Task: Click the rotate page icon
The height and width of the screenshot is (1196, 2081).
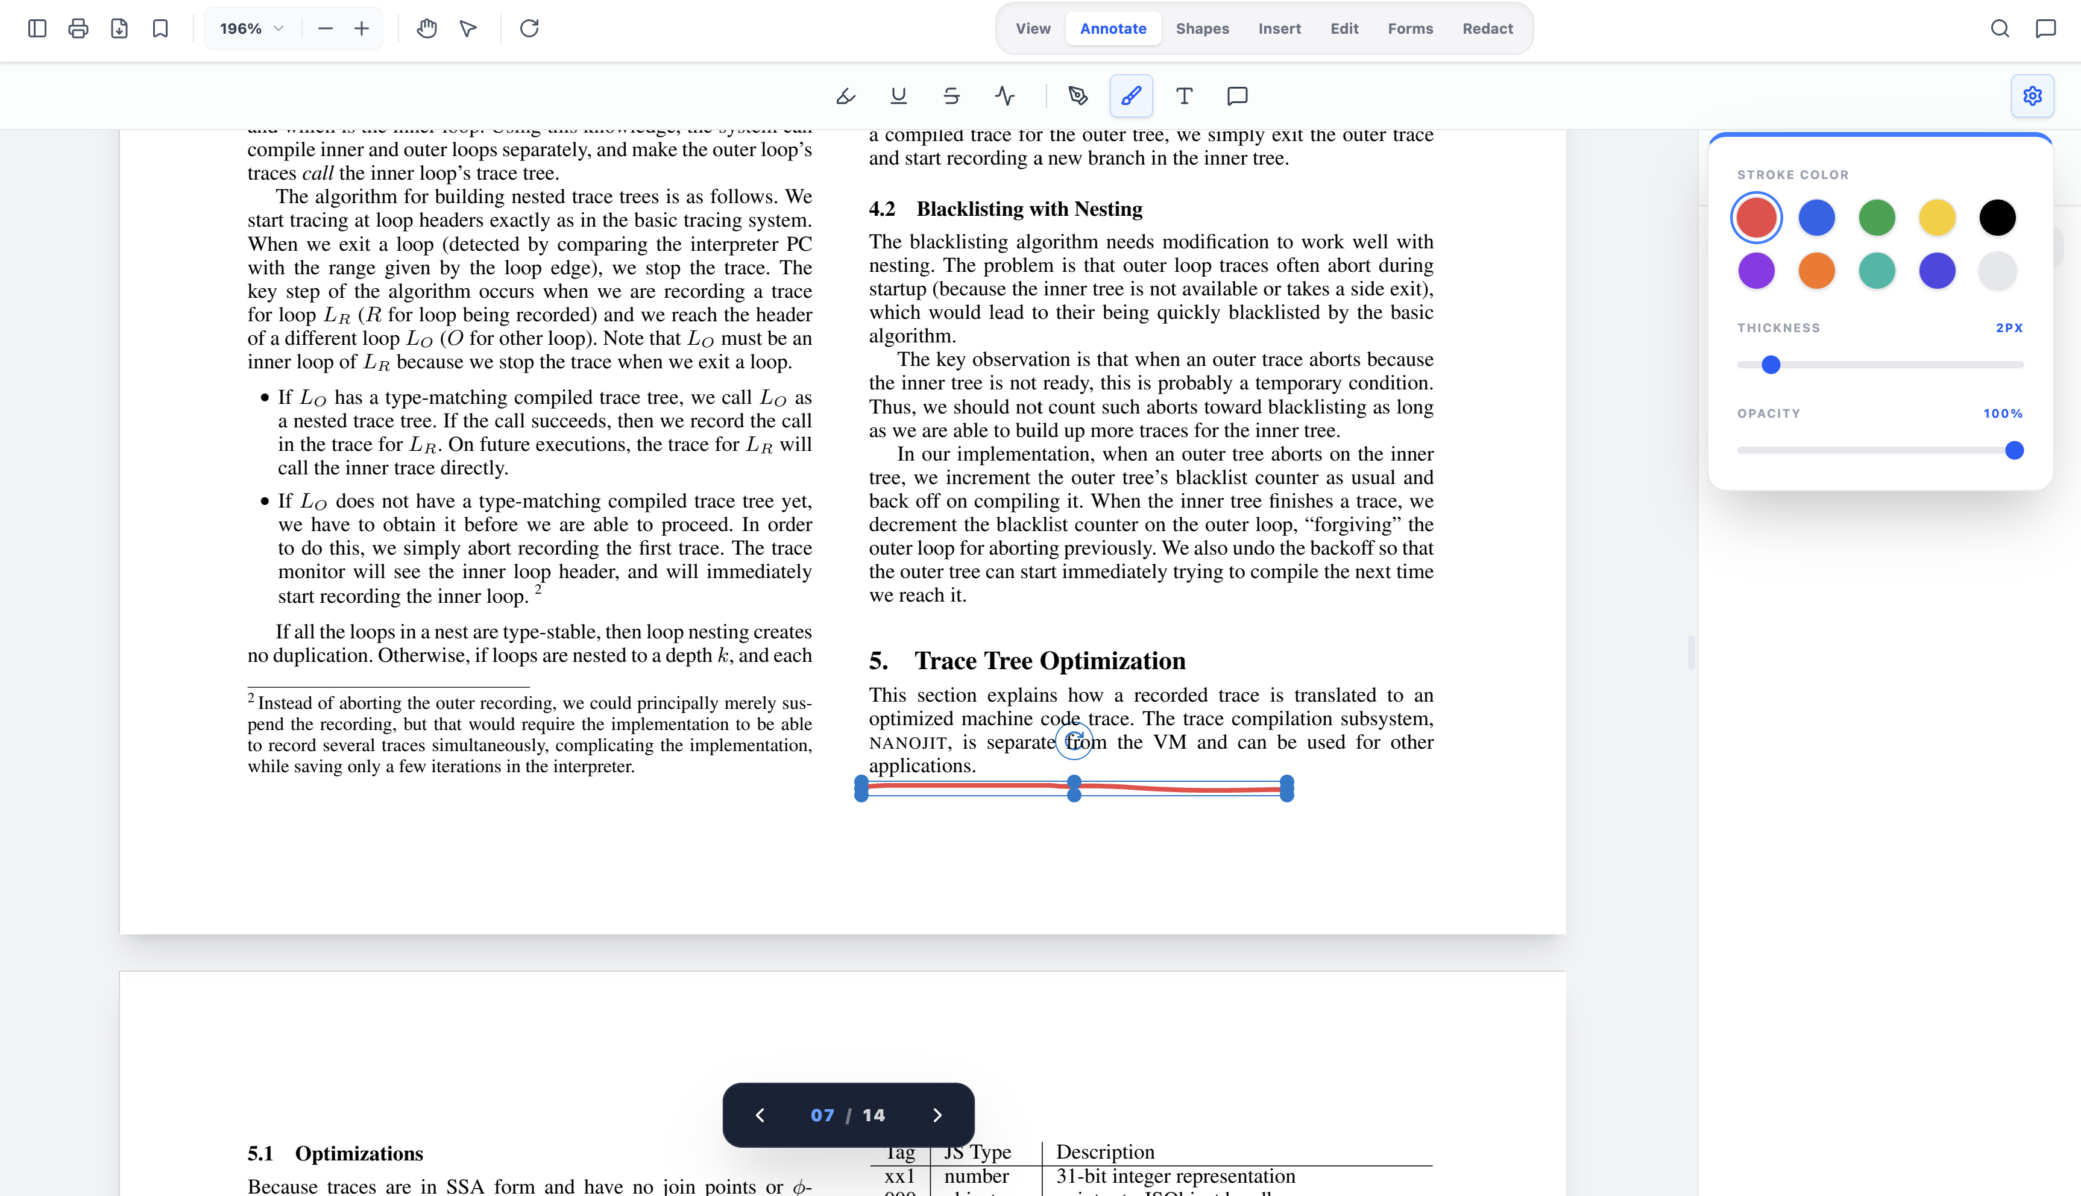Action: [530, 29]
